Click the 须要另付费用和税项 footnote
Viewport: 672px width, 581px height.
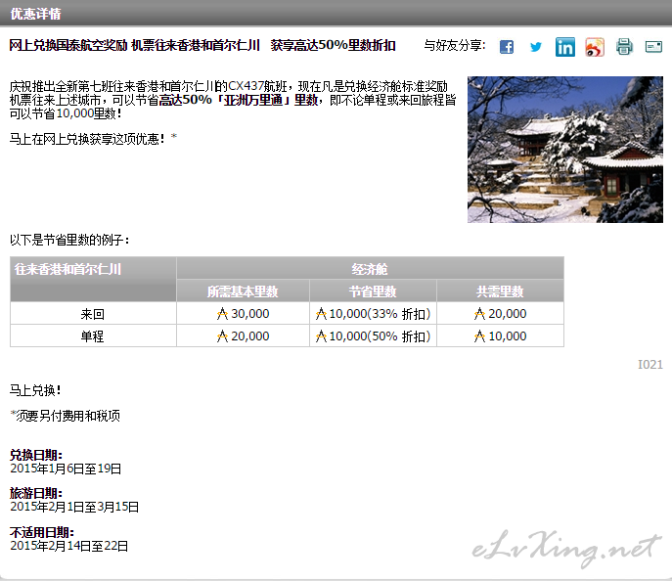66,416
